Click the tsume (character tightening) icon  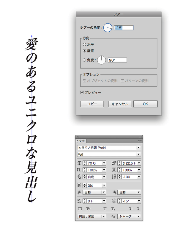pyautogui.click(x=79, y=185)
